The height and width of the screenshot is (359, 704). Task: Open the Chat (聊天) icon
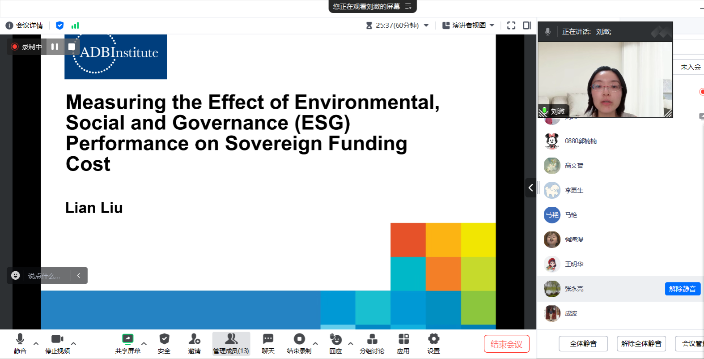pyautogui.click(x=268, y=339)
